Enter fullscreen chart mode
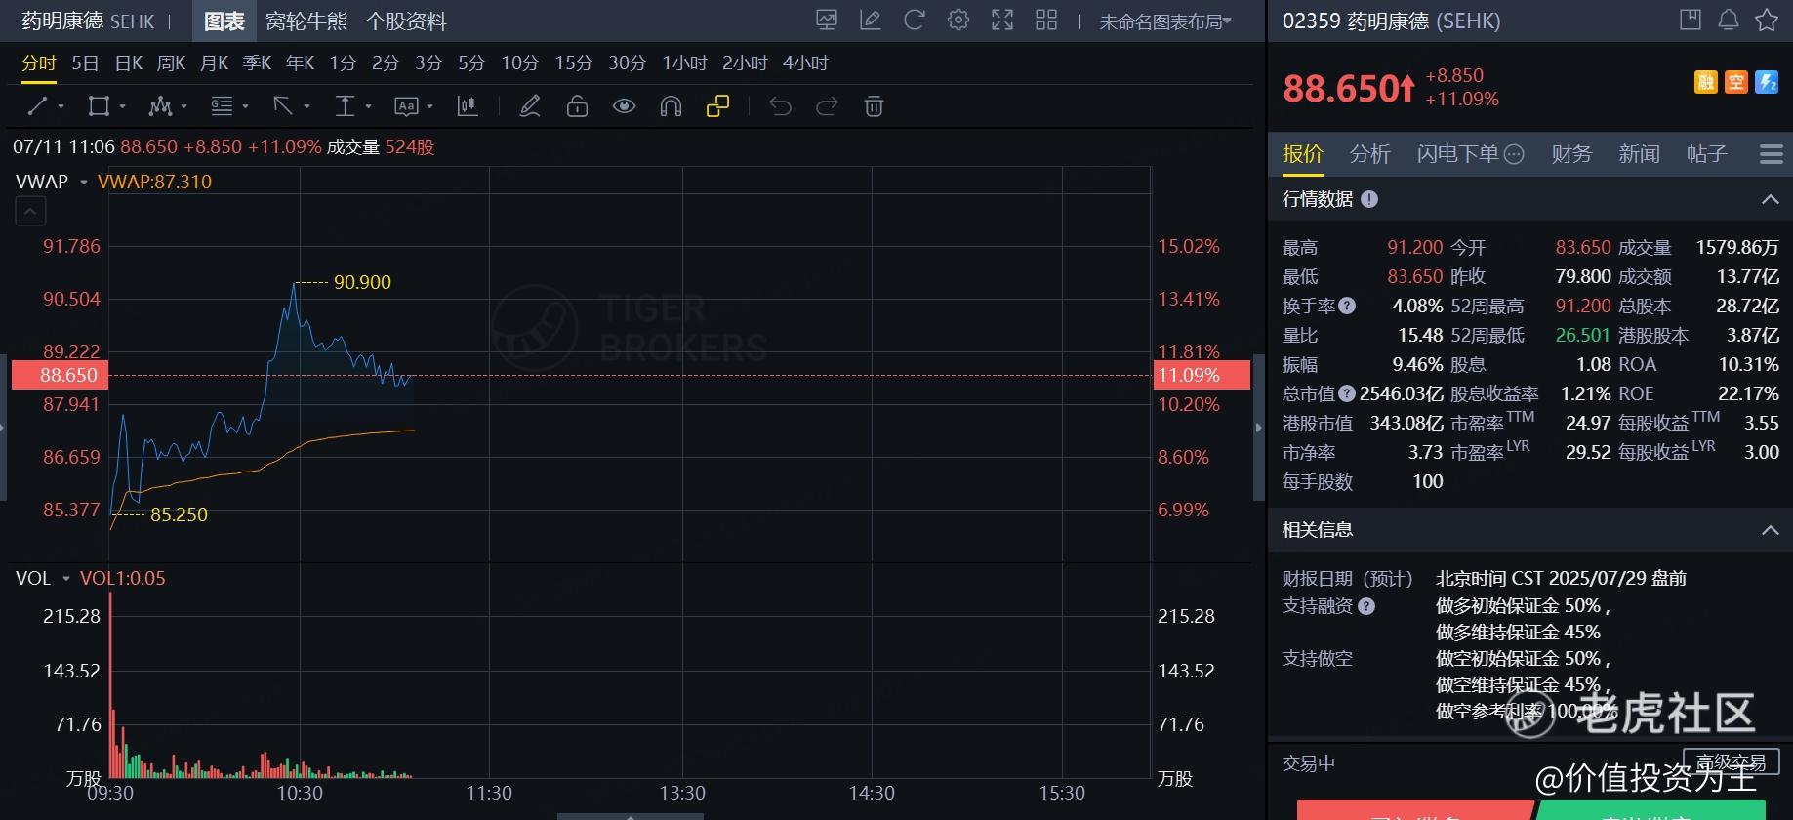This screenshot has height=820, width=1793. pyautogui.click(x=1002, y=20)
